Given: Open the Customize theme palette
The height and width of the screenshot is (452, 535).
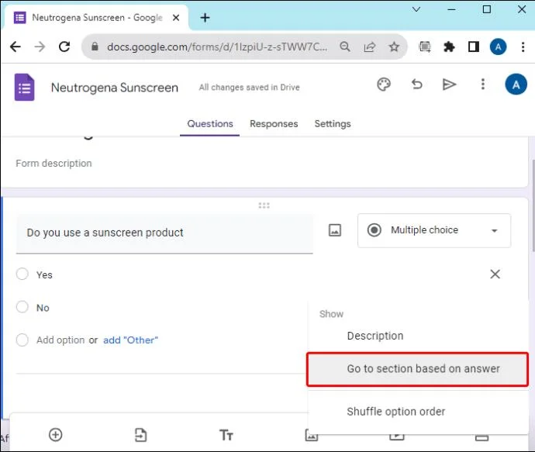Looking at the screenshot, I should point(384,85).
